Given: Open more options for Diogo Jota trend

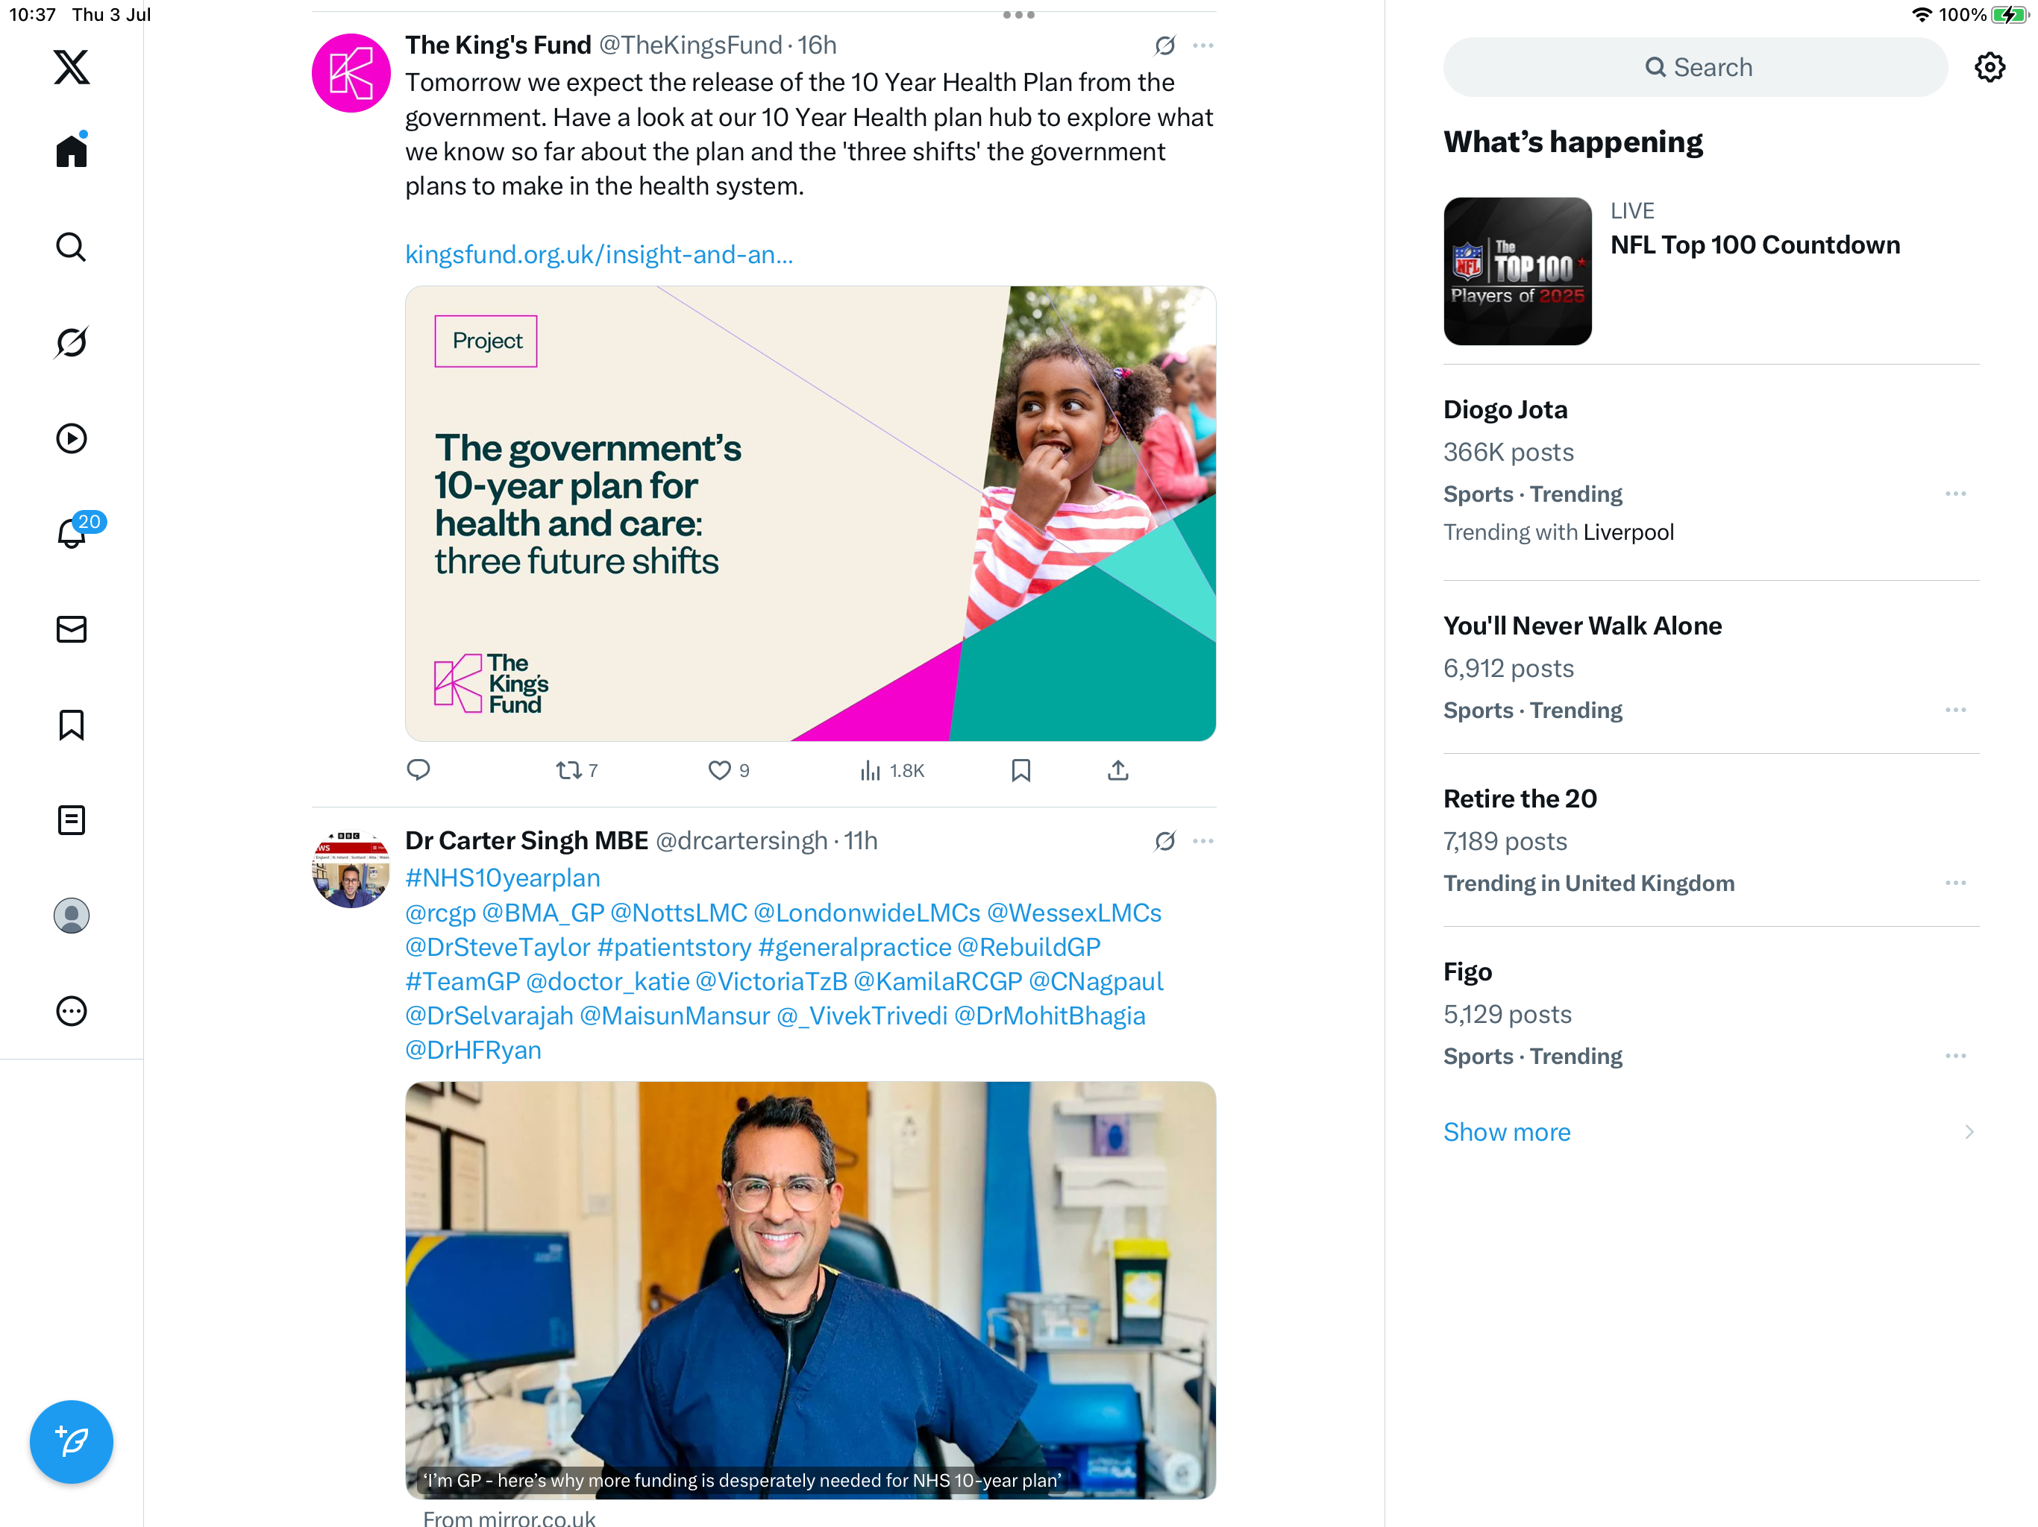Looking at the screenshot, I should pos(1955,494).
